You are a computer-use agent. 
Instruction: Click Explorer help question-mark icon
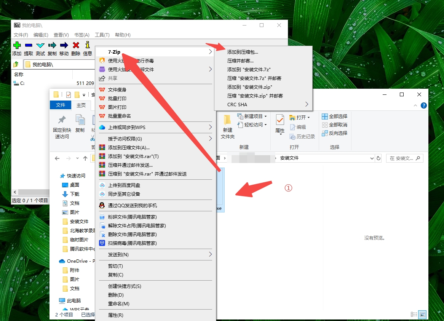423,105
